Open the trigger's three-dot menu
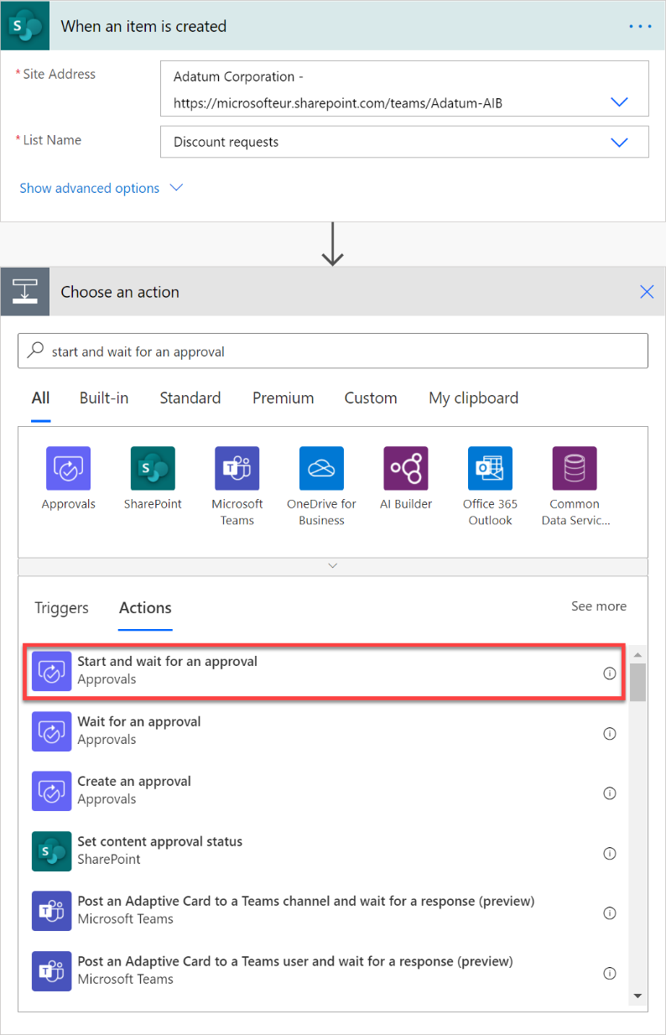The height and width of the screenshot is (1035, 666). [640, 26]
